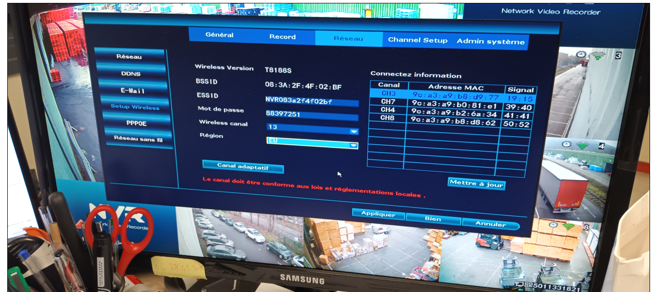The height and width of the screenshot is (292, 651).
Task: Switch to the Record tab
Action: [x=282, y=37]
